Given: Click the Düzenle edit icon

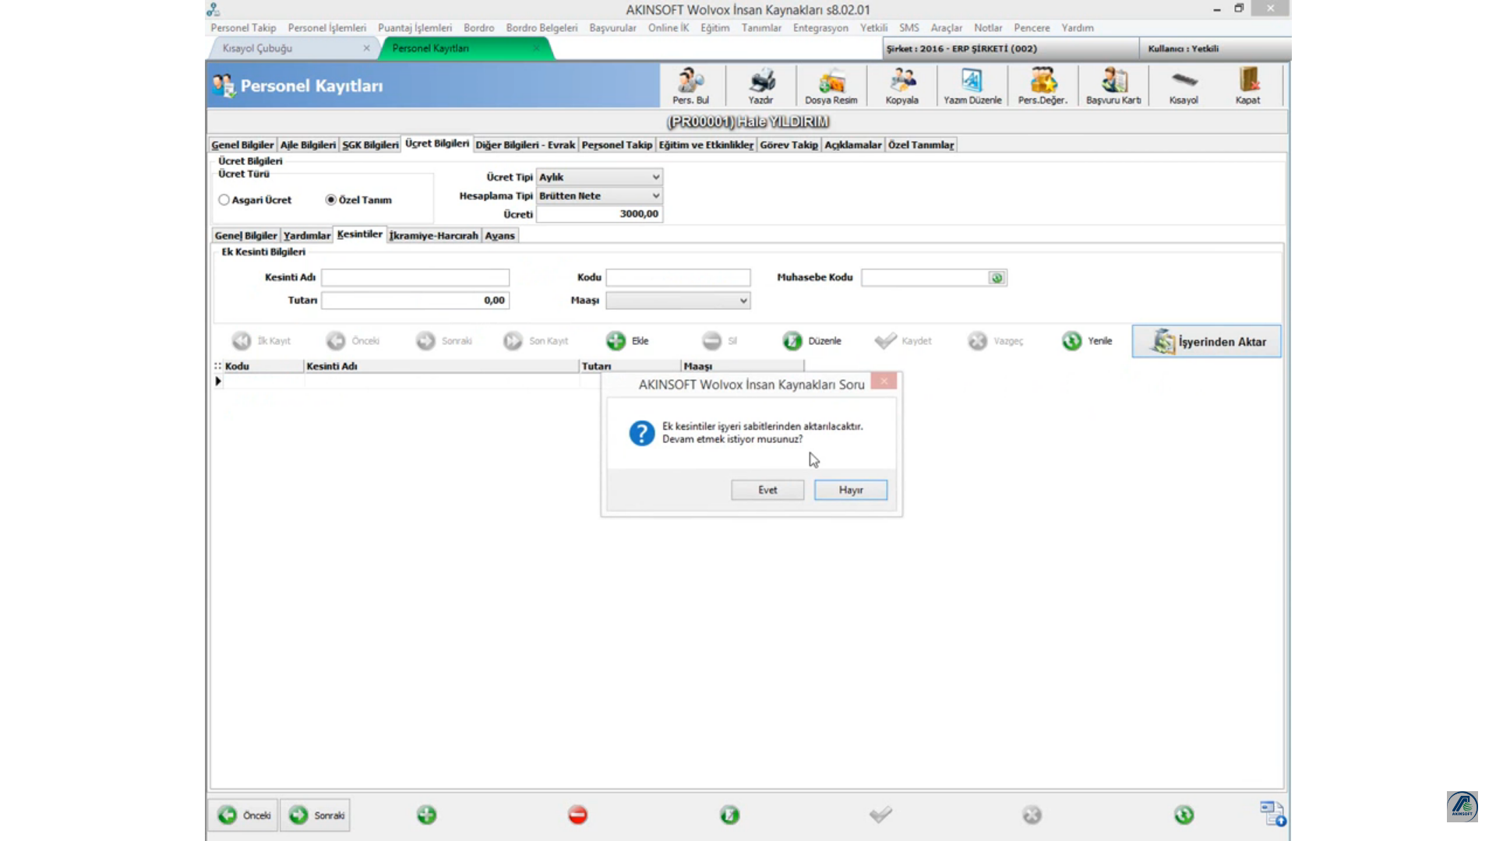Looking at the screenshot, I should [792, 341].
